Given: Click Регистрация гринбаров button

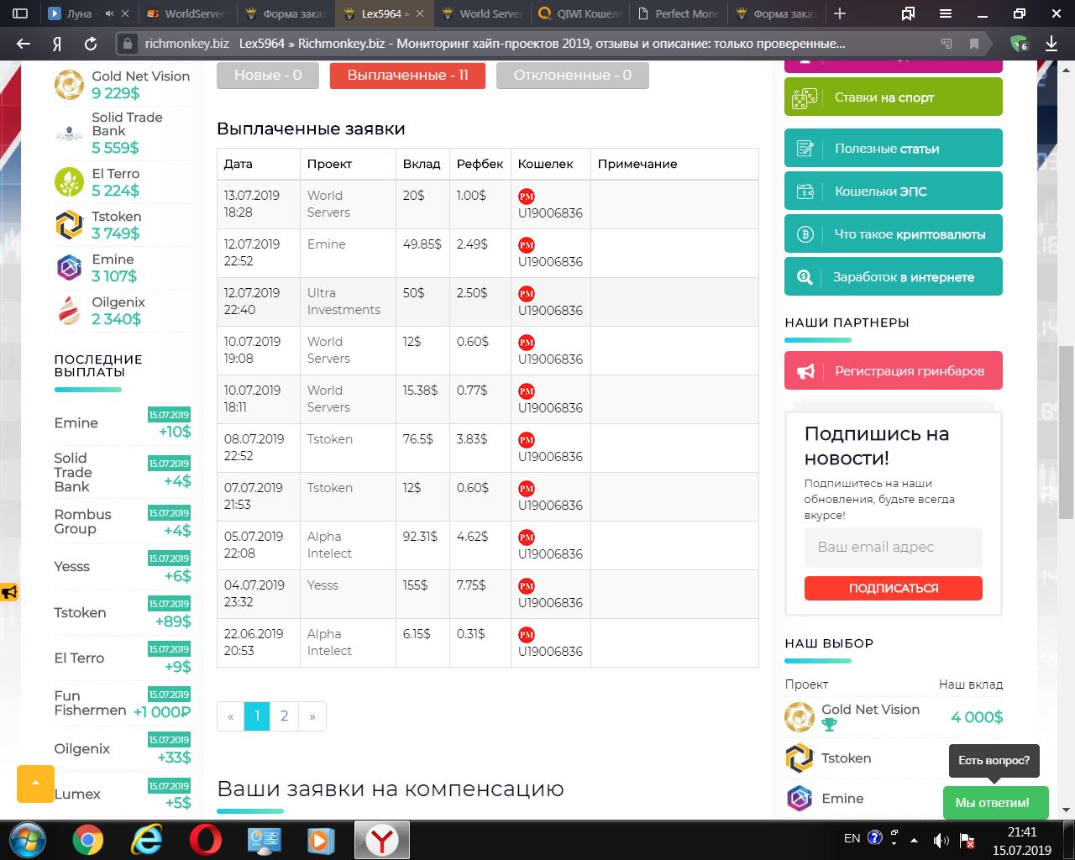Looking at the screenshot, I should pyautogui.click(x=894, y=370).
